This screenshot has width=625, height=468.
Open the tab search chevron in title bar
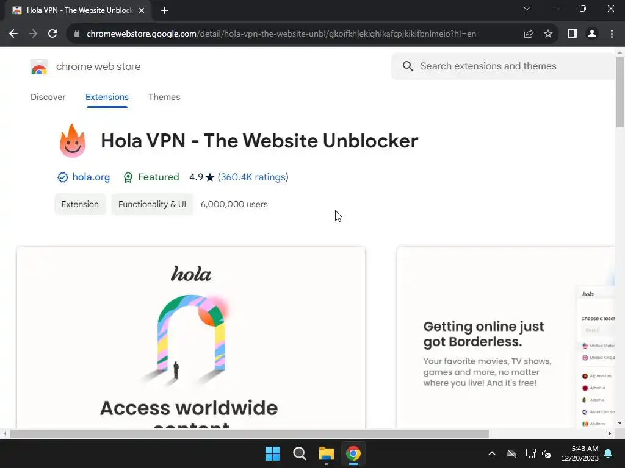tap(527, 9)
